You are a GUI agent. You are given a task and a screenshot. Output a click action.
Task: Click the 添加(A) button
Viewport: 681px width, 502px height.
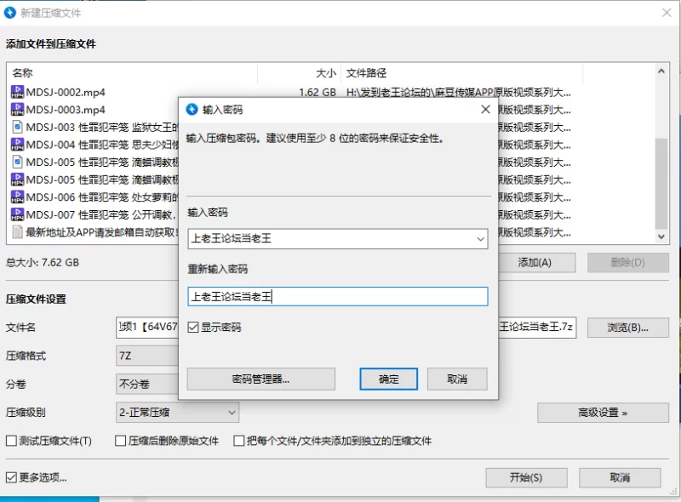click(536, 263)
